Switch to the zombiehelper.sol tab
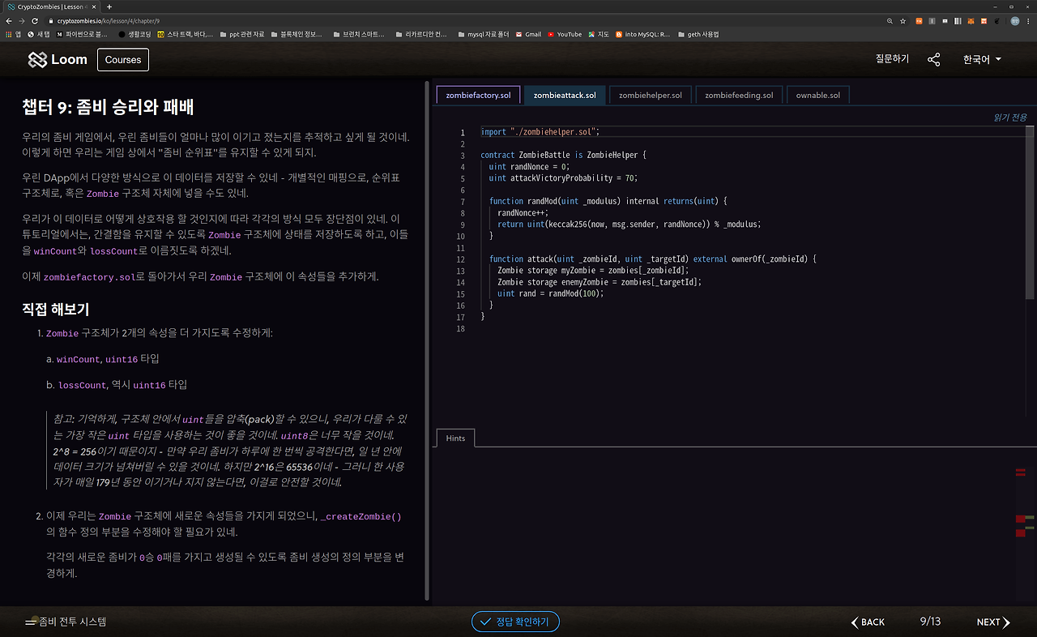Image resolution: width=1037 pixels, height=637 pixels. (x=651, y=95)
